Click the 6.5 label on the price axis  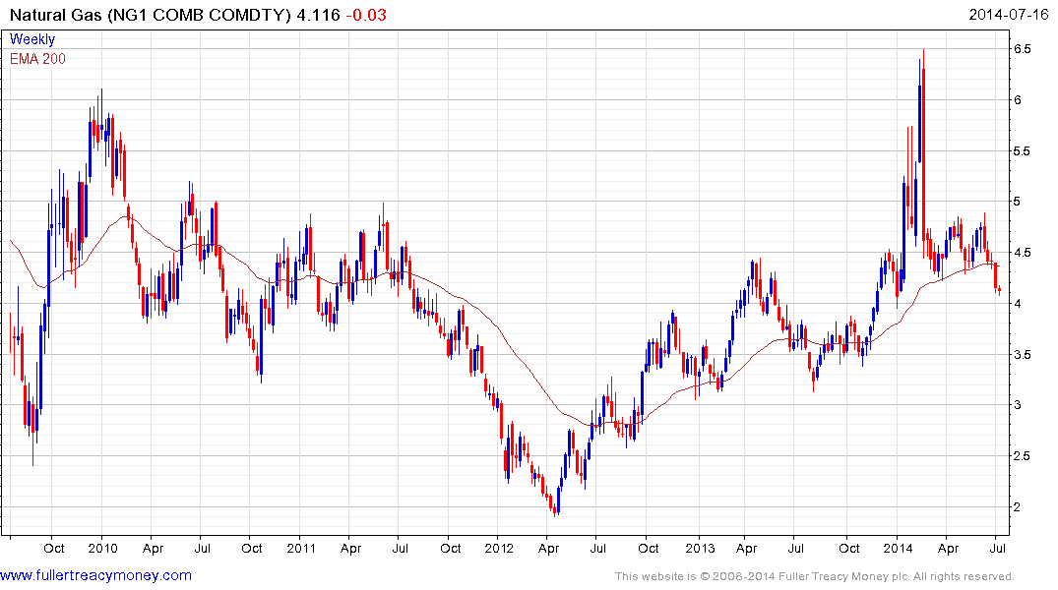(1022, 49)
